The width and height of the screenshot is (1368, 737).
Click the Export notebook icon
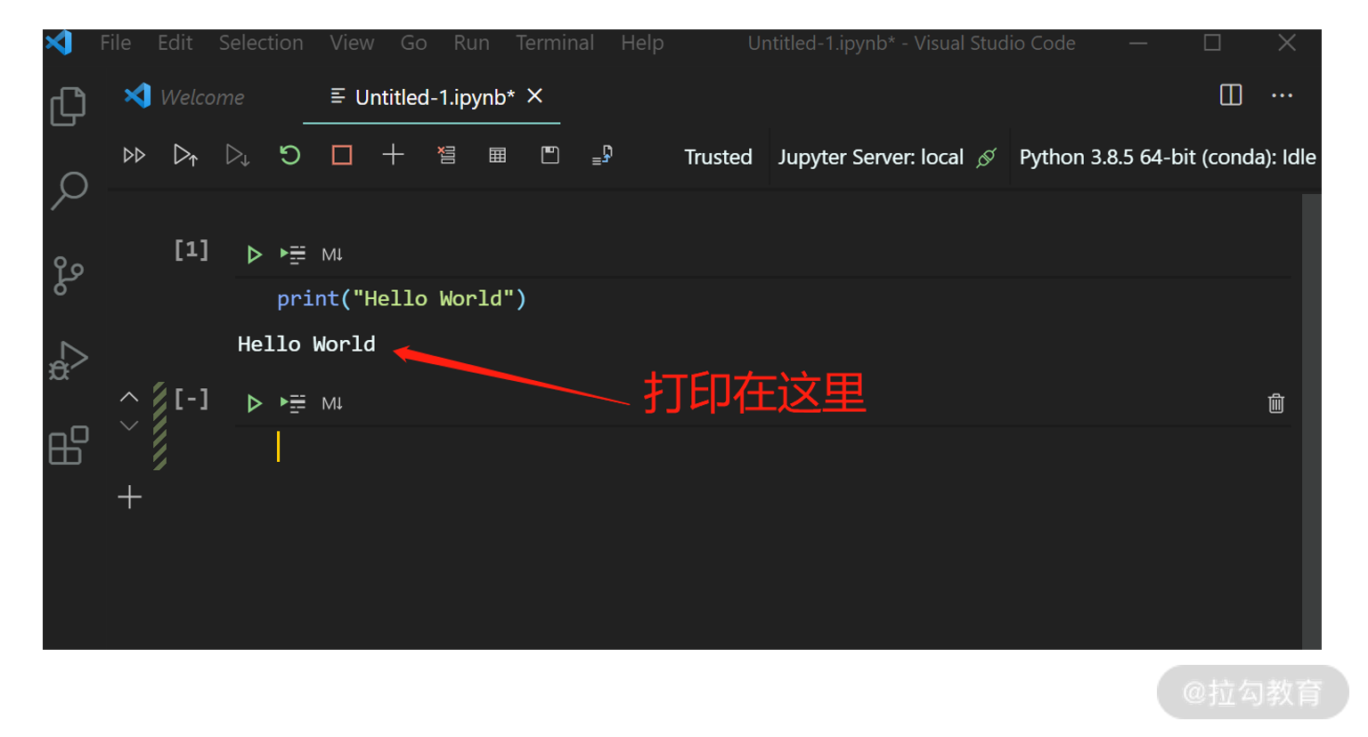tap(602, 156)
